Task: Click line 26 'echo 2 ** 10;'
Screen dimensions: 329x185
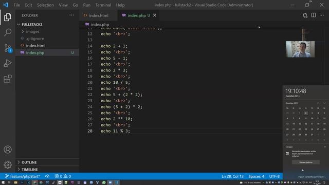Action: (117, 119)
